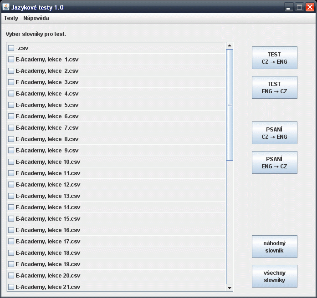This screenshot has height=298, width=317.
Task: Minimize the Jazykové testy window
Action: tap(288, 7)
